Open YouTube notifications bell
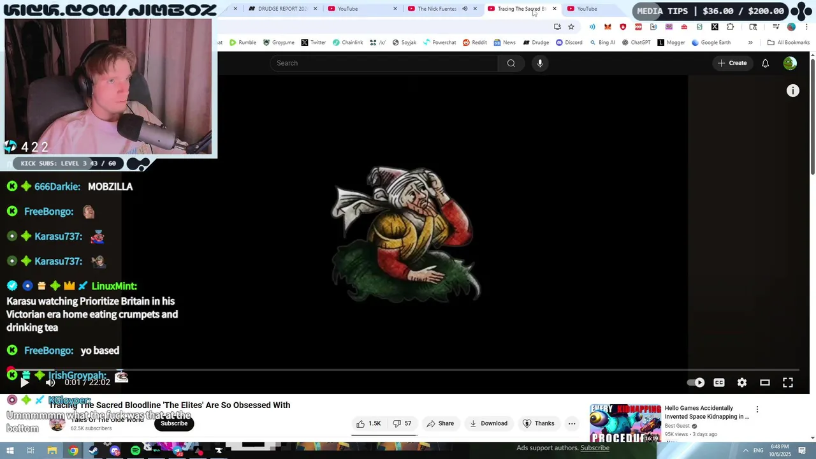Screen dimensions: 816x459 (765, 63)
